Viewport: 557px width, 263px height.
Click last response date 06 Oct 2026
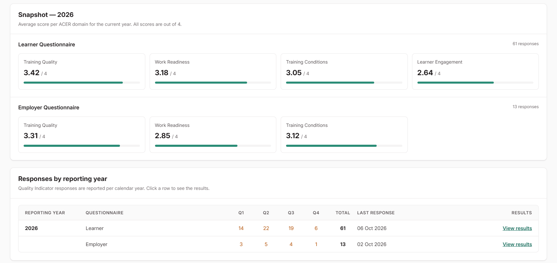372,228
